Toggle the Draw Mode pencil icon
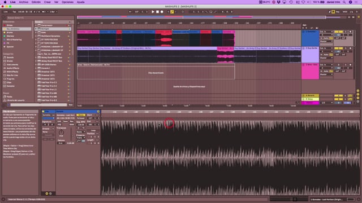362x203 pixels. pyautogui.click(x=330, y=12)
